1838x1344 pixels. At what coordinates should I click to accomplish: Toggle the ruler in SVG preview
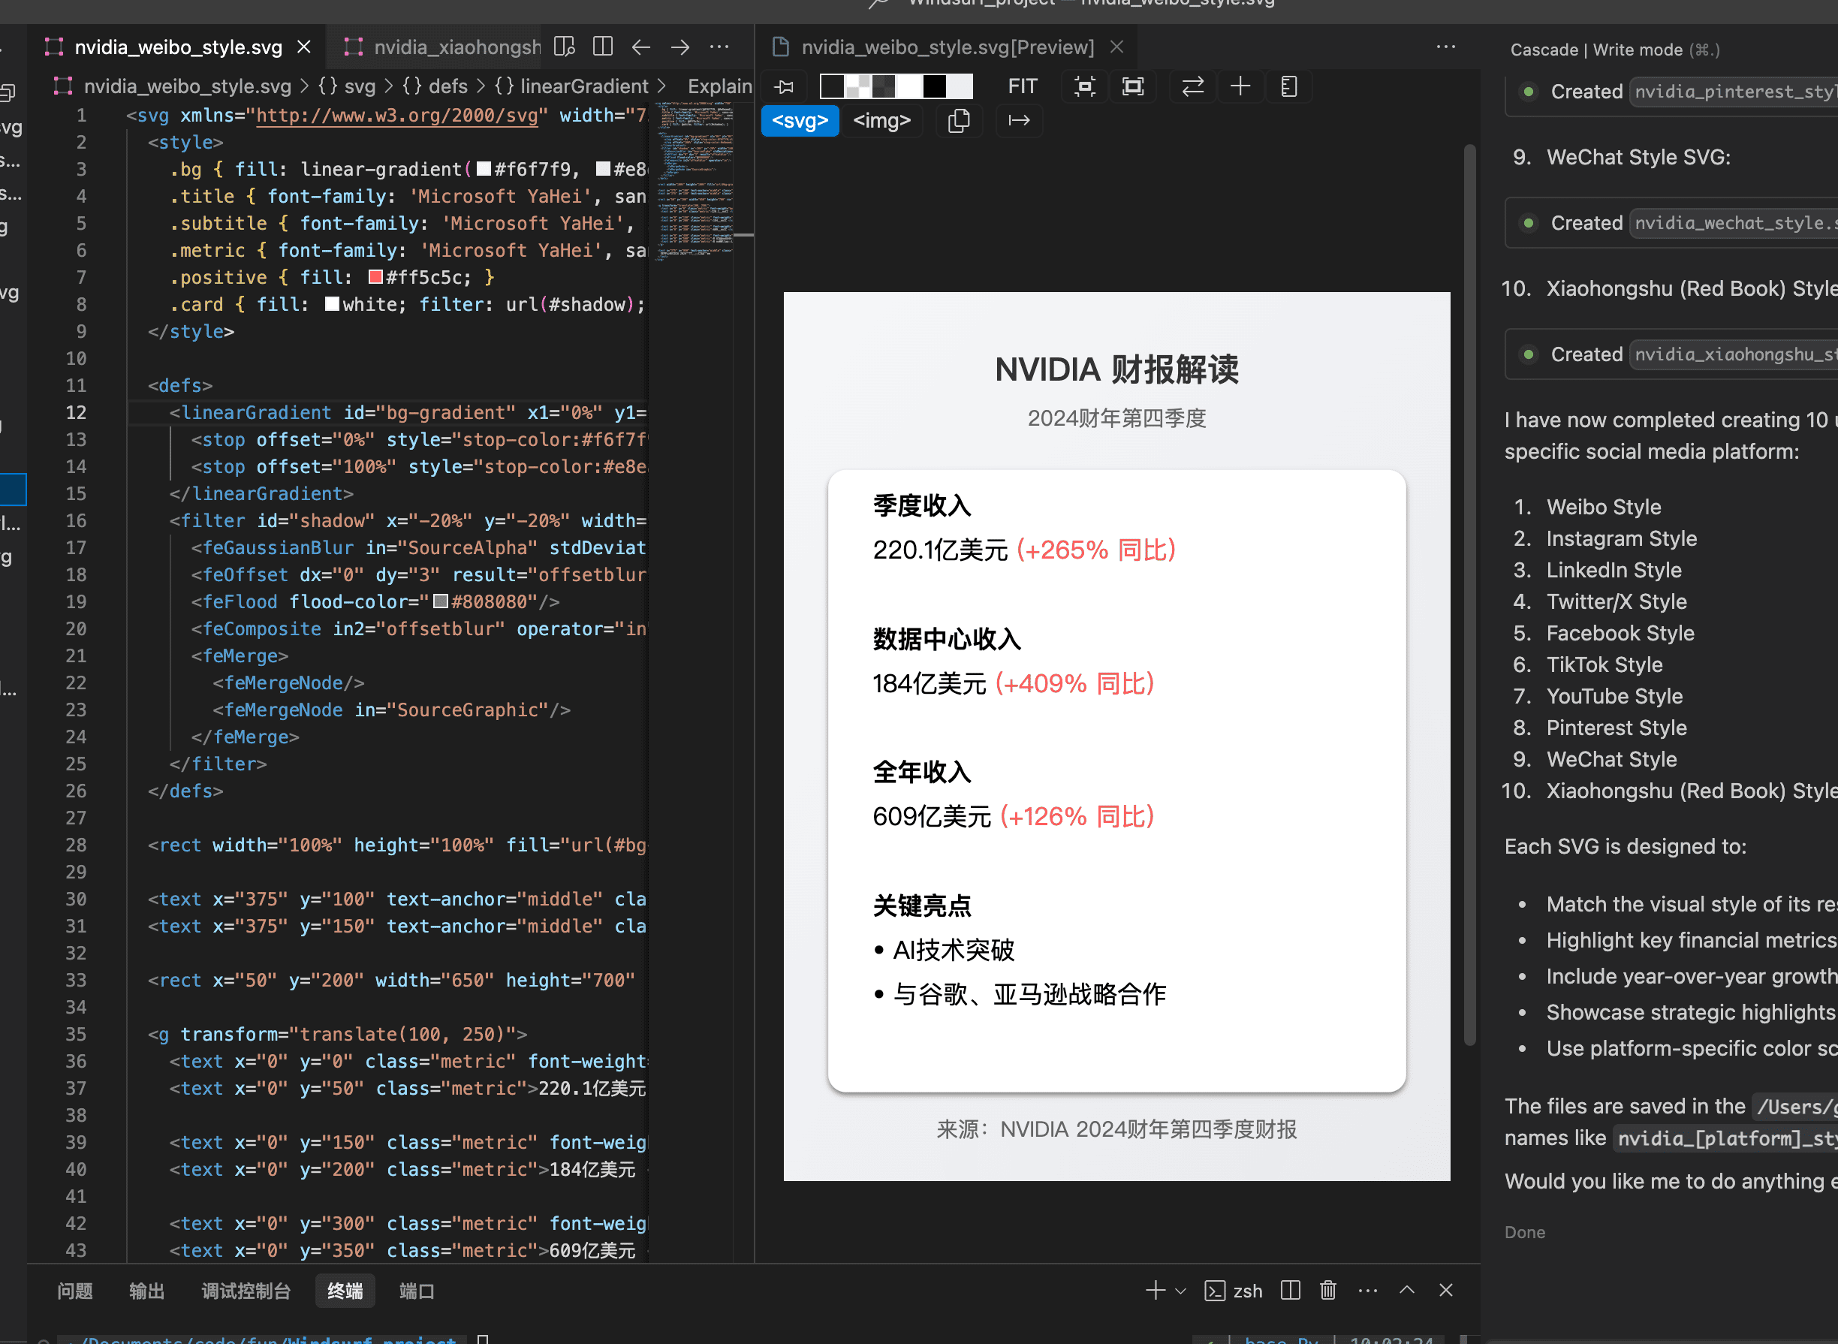click(1289, 86)
